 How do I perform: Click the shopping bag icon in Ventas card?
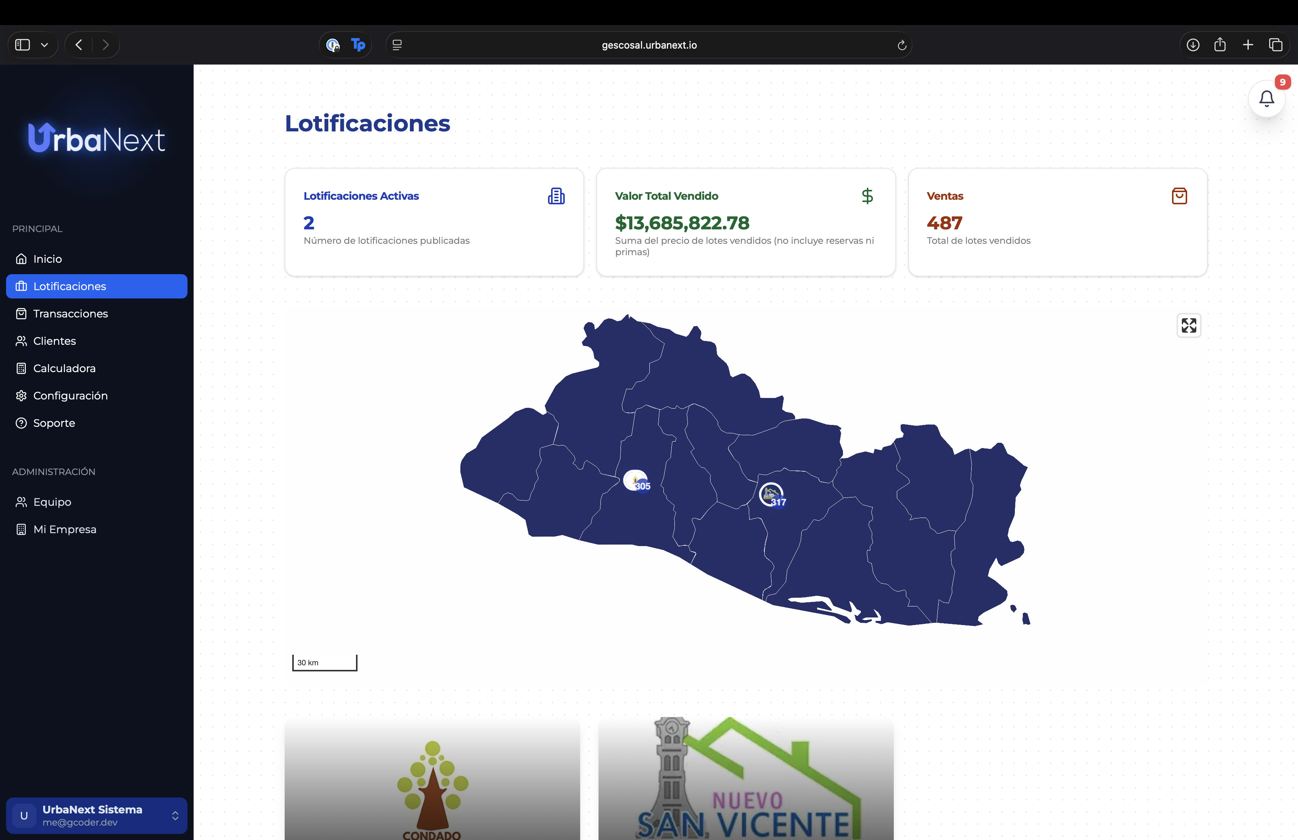click(1179, 196)
